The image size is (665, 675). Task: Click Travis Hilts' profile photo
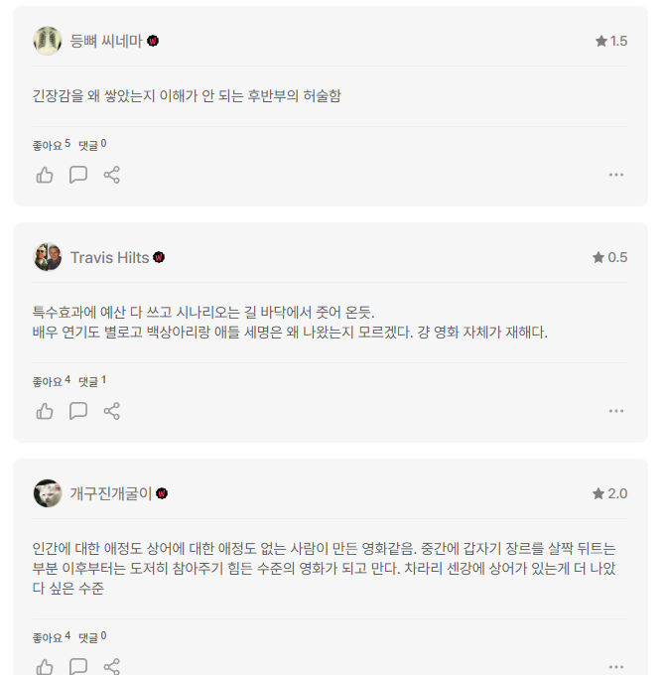point(48,257)
